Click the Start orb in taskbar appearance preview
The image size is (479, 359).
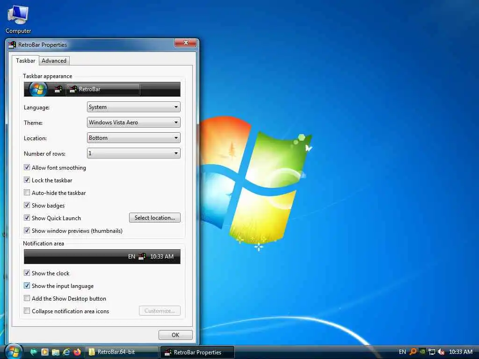pos(38,89)
